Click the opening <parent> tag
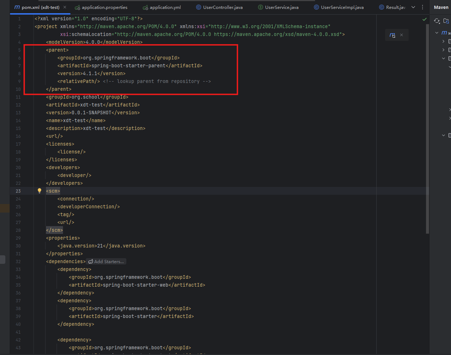451x355 pixels. point(57,50)
